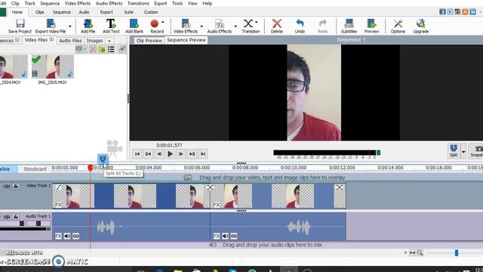The image size is (483, 272).
Task: Add a new bin tab with plus
Action: pyautogui.click(x=109, y=41)
